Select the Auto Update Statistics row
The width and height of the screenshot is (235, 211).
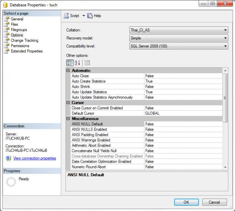click(146, 92)
